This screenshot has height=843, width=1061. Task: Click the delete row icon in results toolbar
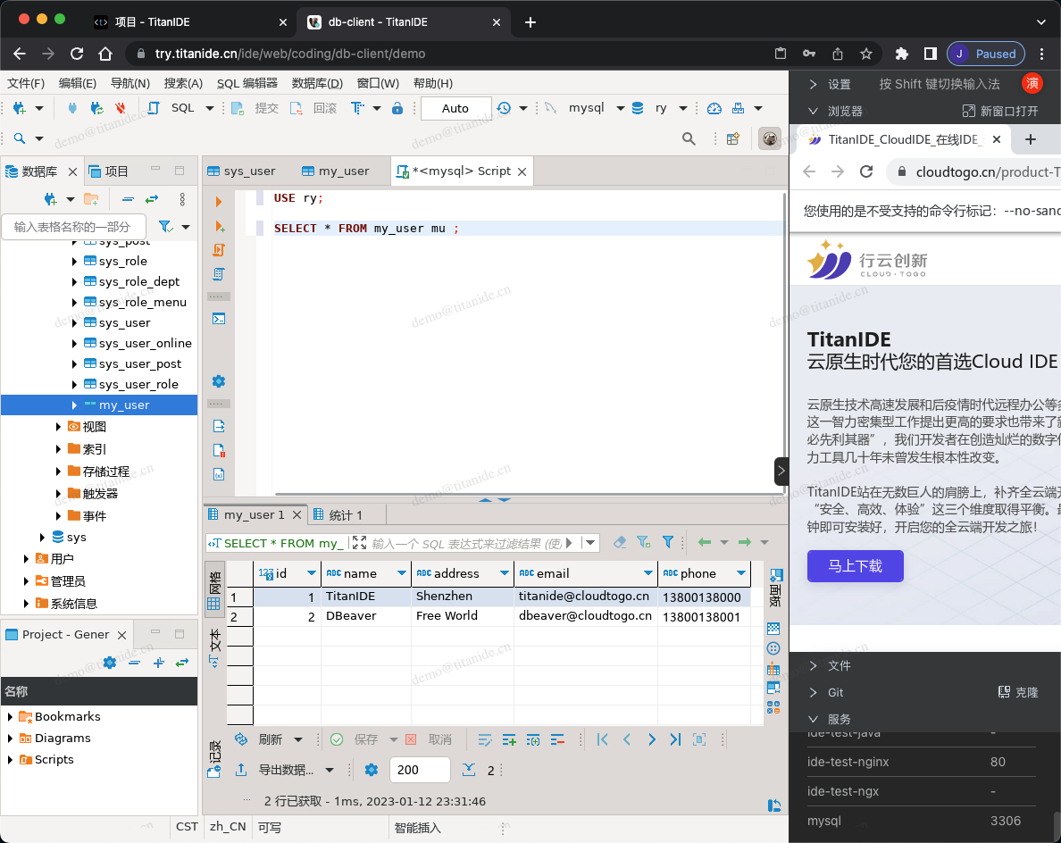[x=558, y=739]
